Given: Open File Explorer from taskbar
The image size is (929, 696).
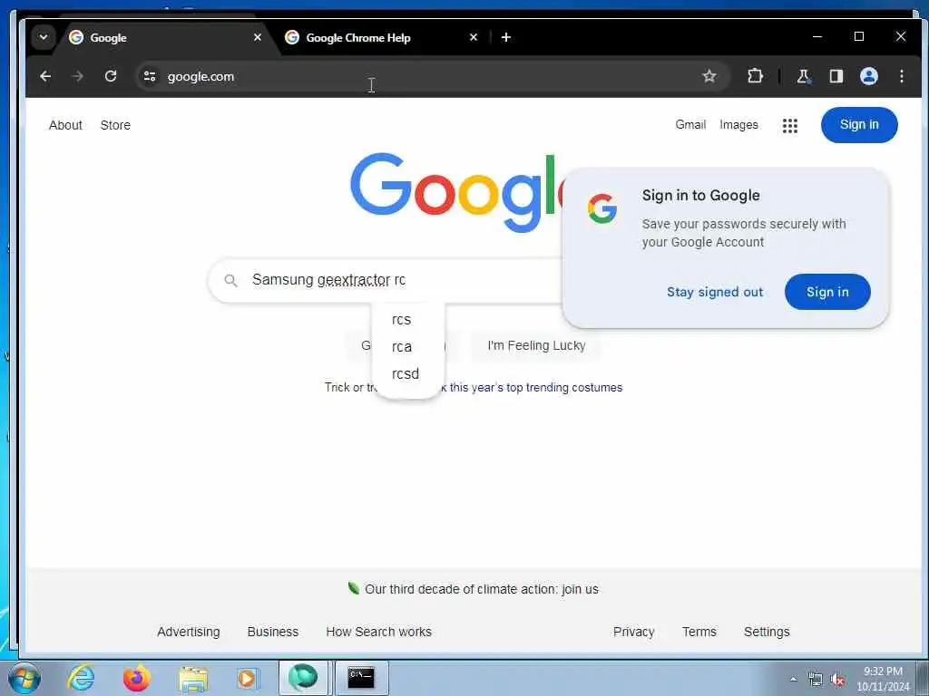Looking at the screenshot, I should 192,678.
